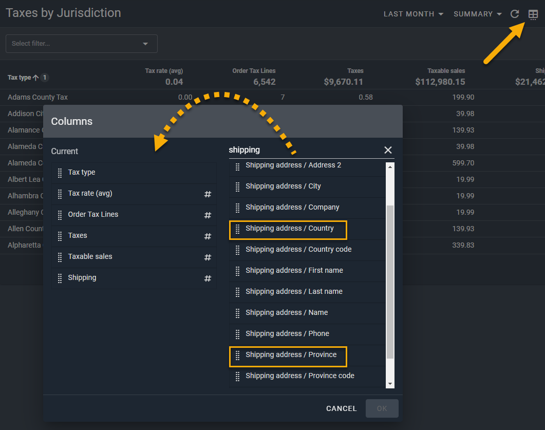Screen dimensions: 545x430
Task: Open the LAST MONTH date range dropdown
Action: [414, 14]
